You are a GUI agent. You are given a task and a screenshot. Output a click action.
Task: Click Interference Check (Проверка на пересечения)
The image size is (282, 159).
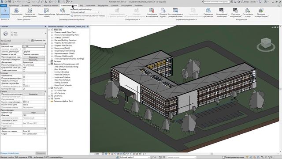[261, 13]
